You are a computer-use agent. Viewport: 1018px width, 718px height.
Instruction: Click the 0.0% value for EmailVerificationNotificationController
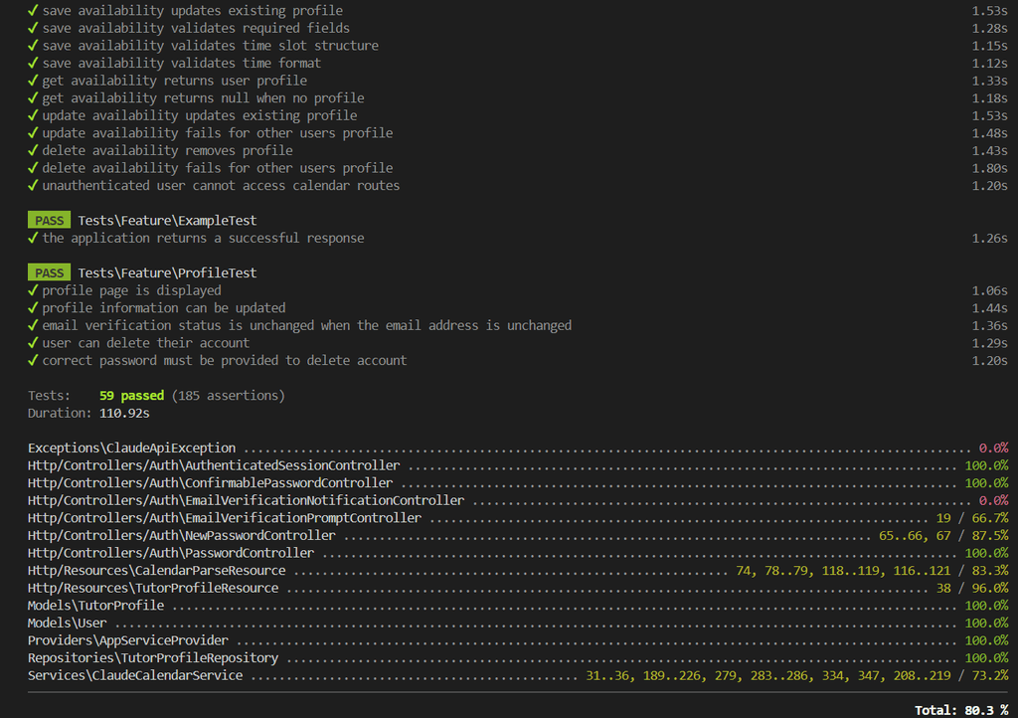pyautogui.click(x=992, y=501)
